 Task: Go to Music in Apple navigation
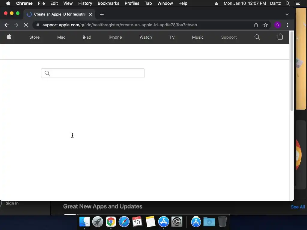click(x=198, y=37)
